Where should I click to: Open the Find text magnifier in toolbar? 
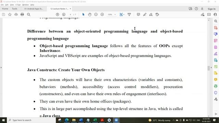click(x=29, y=14)
